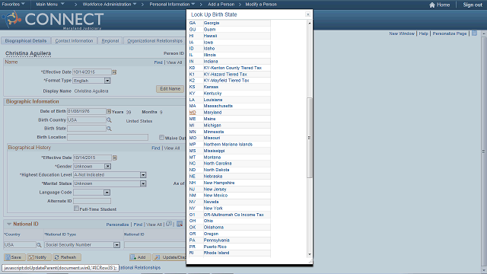Click Personalize link in National ID
The height and width of the screenshot is (274, 487).
pos(117,225)
